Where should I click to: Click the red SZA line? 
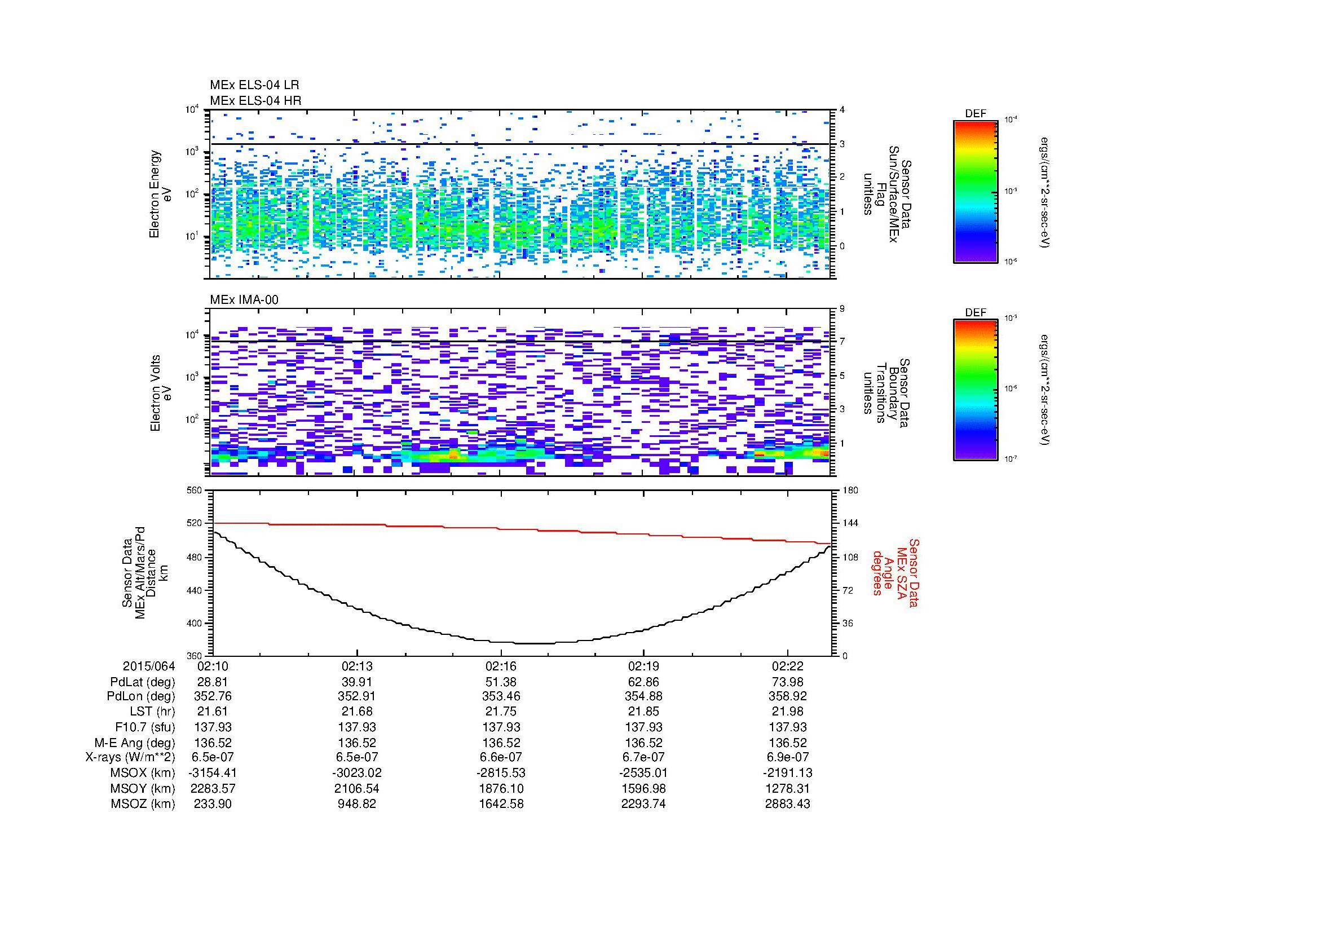tap(522, 529)
